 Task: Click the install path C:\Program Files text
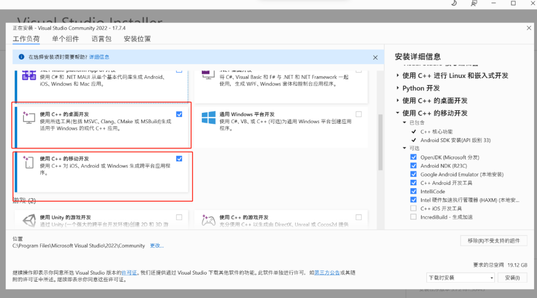click(79, 246)
